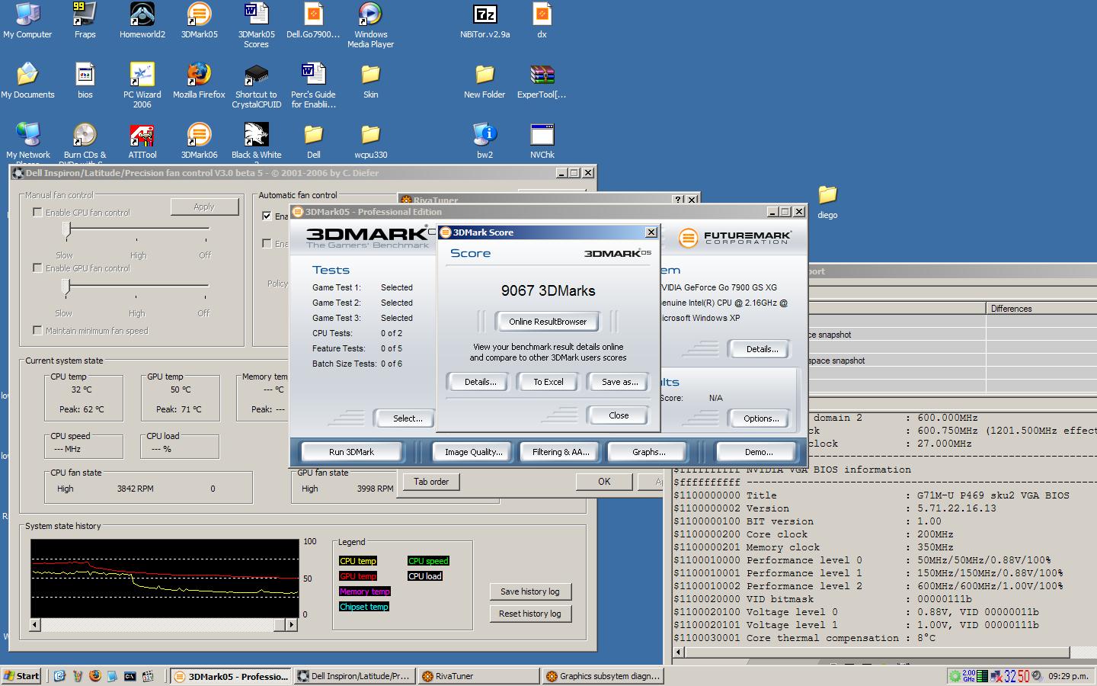Click the Differences column header
Viewport: 1097px width, 686px height.
click(1041, 309)
